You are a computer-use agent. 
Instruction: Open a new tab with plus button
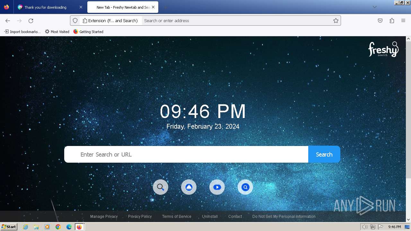[x=165, y=7]
